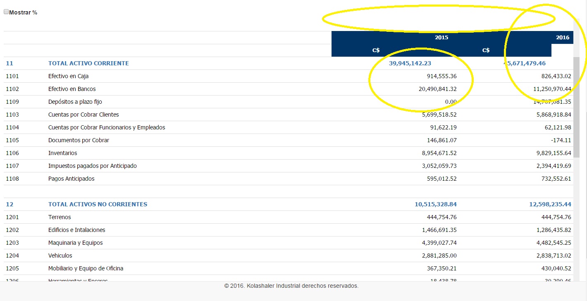Click account code 1201
The height and width of the screenshot is (301, 587).
[x=12, y=217]
